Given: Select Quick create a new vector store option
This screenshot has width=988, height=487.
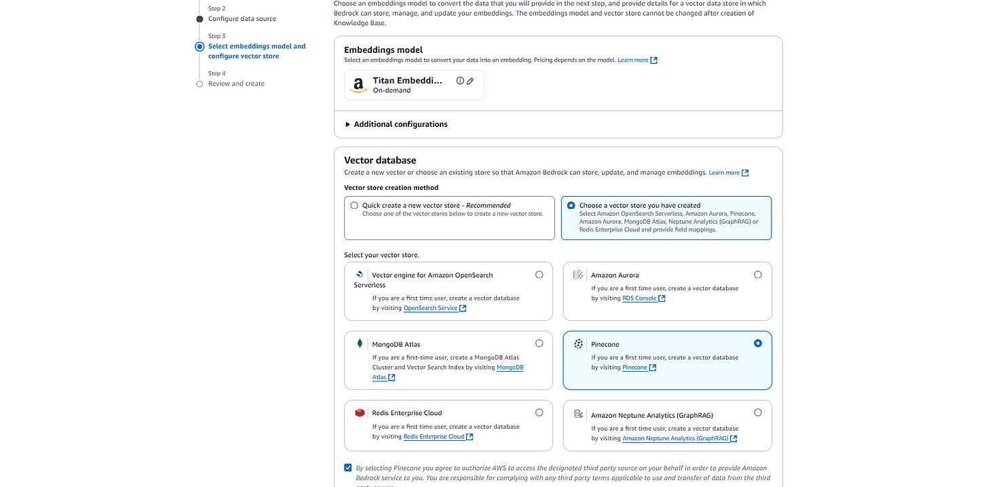Looking at the screenshot, I should point(354,206).
